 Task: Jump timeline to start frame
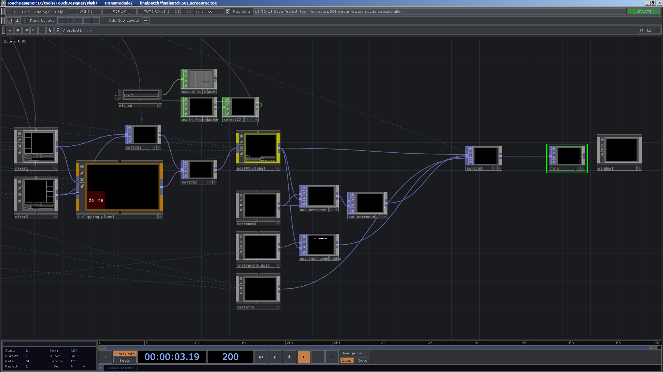[x=261, y=357]
